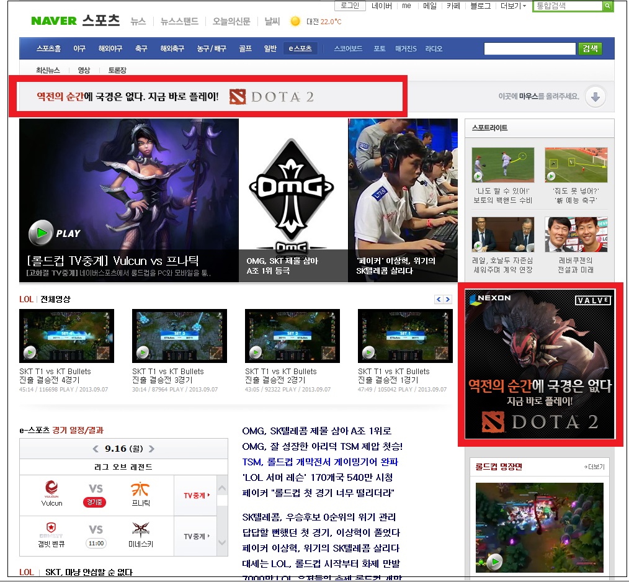Viewport: 629px width, 582px height.
Task: Go to previous date in match schedule
Action: tap(96, 449)
